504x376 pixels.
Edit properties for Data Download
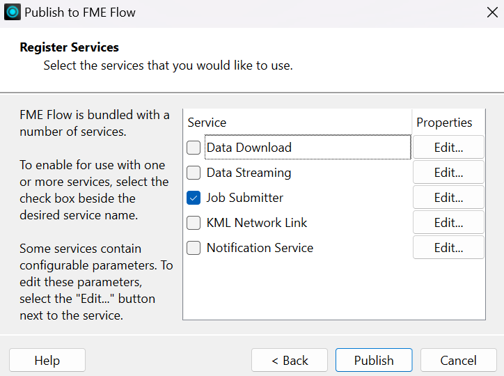tap(448, 147)
